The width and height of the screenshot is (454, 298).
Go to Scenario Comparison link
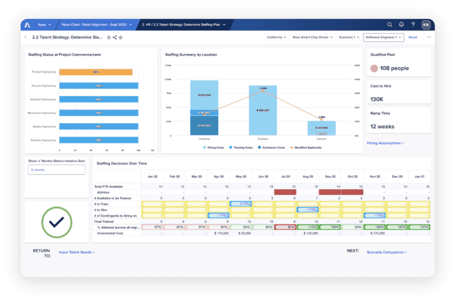point(386,252)
